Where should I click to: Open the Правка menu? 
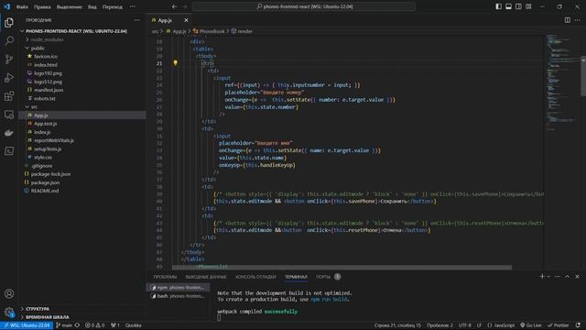click(42, 6)
